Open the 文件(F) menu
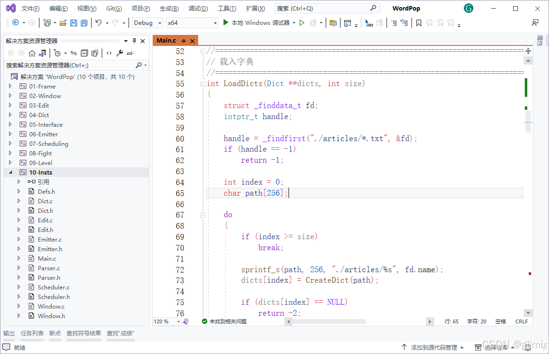Screen dimensions: 549x354 coord(31,9)
